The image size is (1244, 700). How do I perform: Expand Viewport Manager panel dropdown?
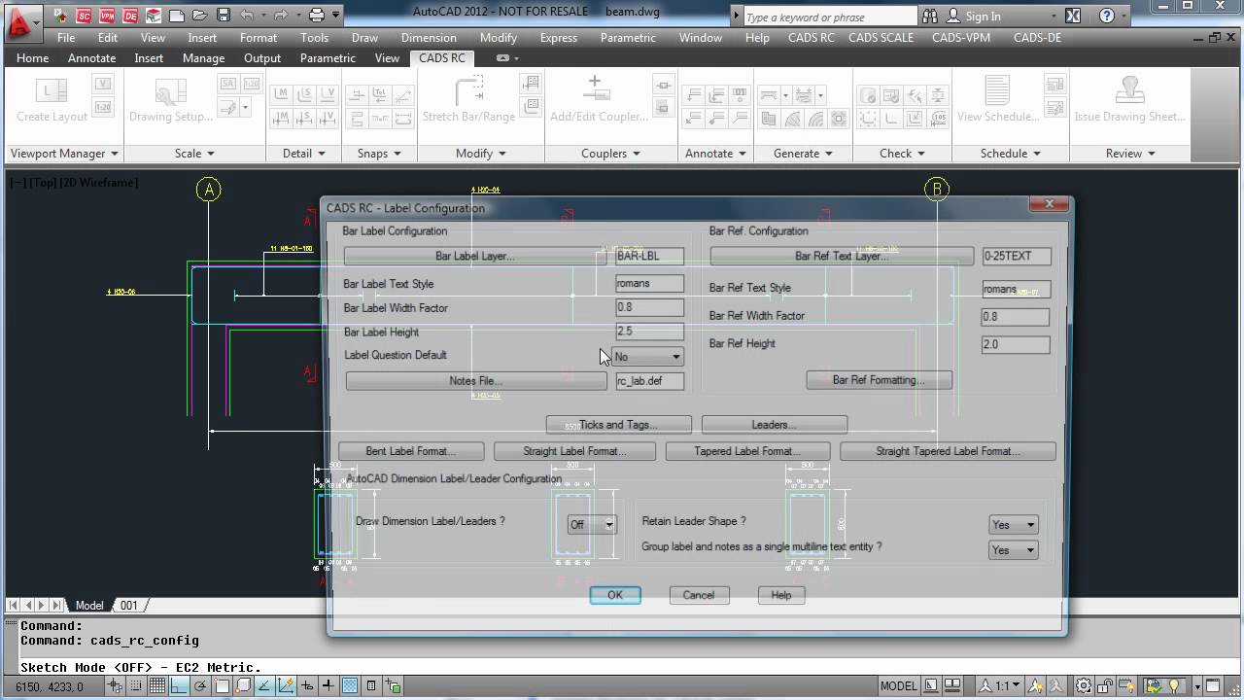(62, 153)
